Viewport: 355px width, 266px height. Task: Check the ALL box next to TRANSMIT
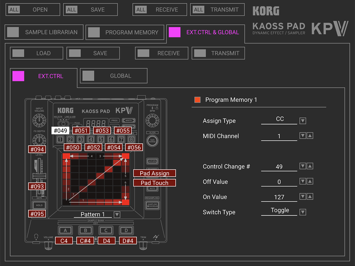click(x=199, y=9)
